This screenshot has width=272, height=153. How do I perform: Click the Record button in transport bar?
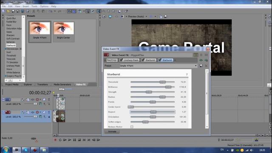(x=55, y=140)
